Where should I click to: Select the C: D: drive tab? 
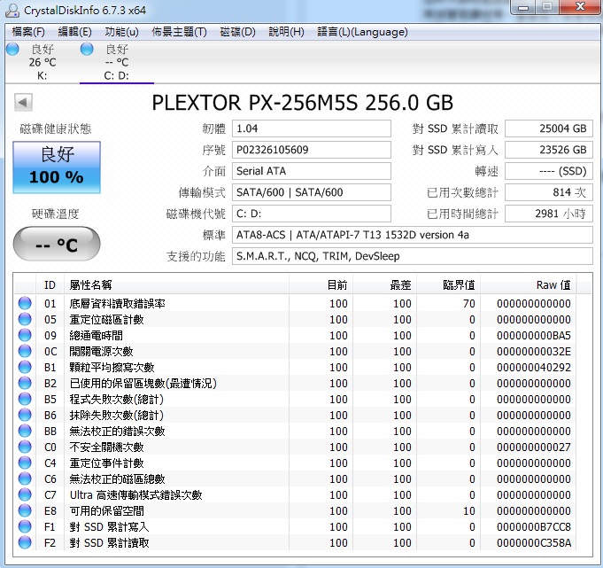[117, 62]
